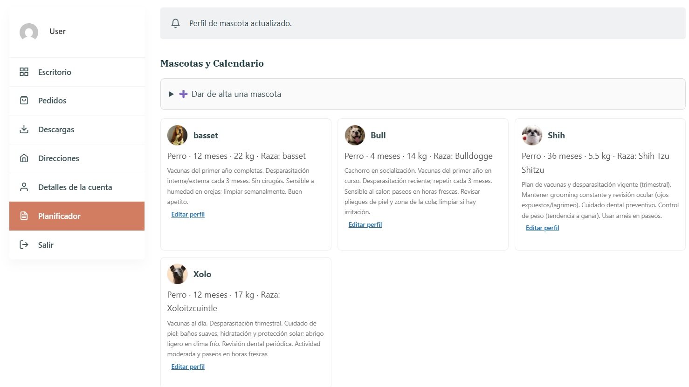Expand the Dar de alta una mascota triangle

(171, 94)
